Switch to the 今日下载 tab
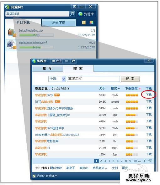Viewport: 160px width, 185px height. [23, 22]
